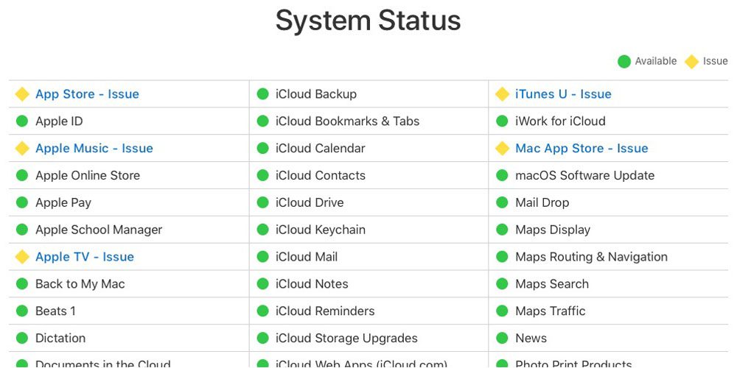Click yellow diamond icon beside App Store
The width and height of the screenshot is (737, 368).
coord(22,94)
